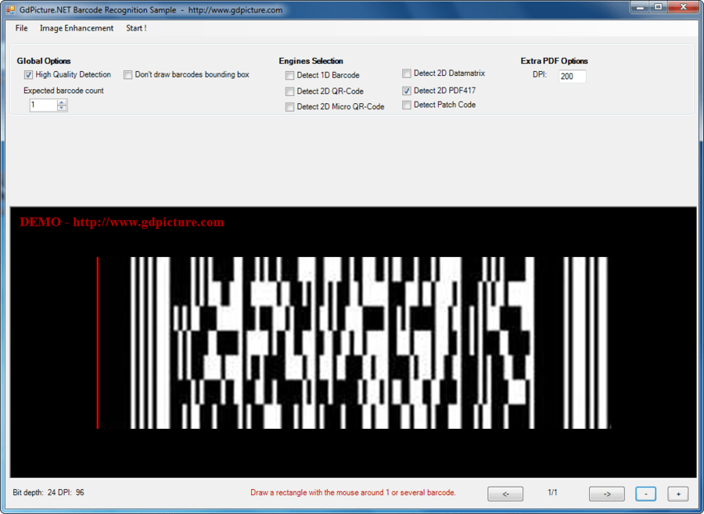Close the Barcode Recognition Sample window
The width and height of the screenshot is (704, 514).
(x=684, y=7)
